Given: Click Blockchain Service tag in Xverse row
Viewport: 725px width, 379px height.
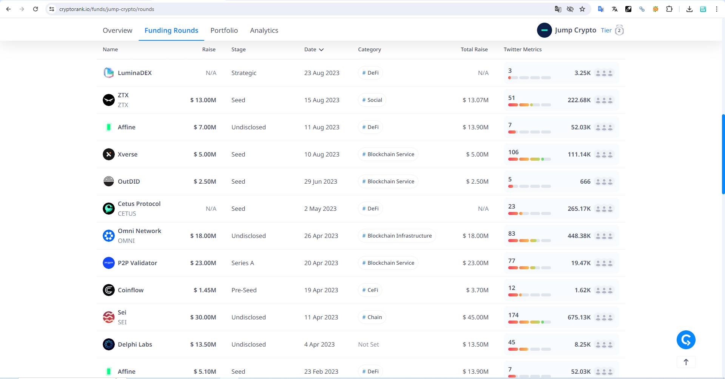Looking at the screenshot, I should point(388,154).
